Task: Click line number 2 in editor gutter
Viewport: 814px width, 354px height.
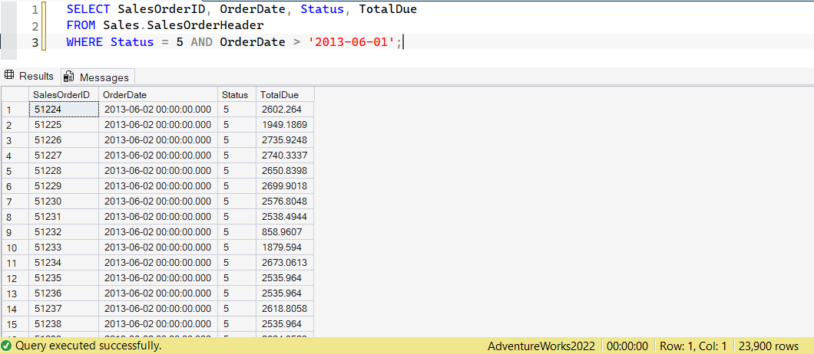Action: [x=35, y=26]
